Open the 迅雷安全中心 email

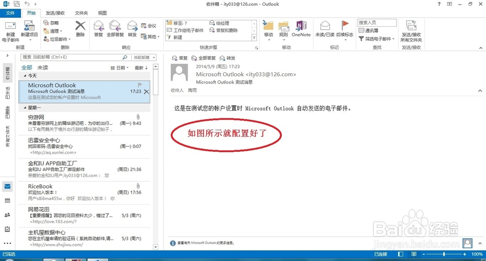click(84, 147)
